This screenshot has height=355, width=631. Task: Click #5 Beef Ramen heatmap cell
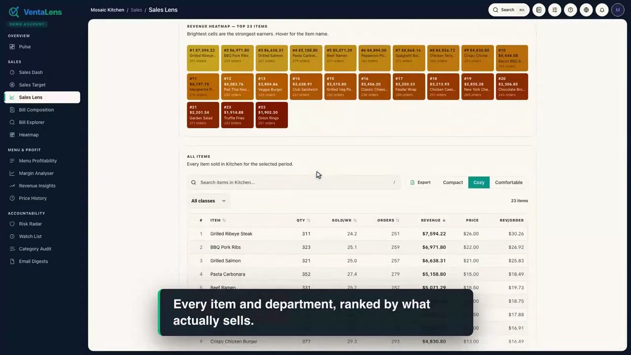click(340, 58)
